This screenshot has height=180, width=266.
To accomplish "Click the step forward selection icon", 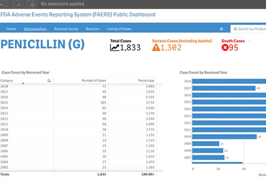I will [x=17, y=4].
